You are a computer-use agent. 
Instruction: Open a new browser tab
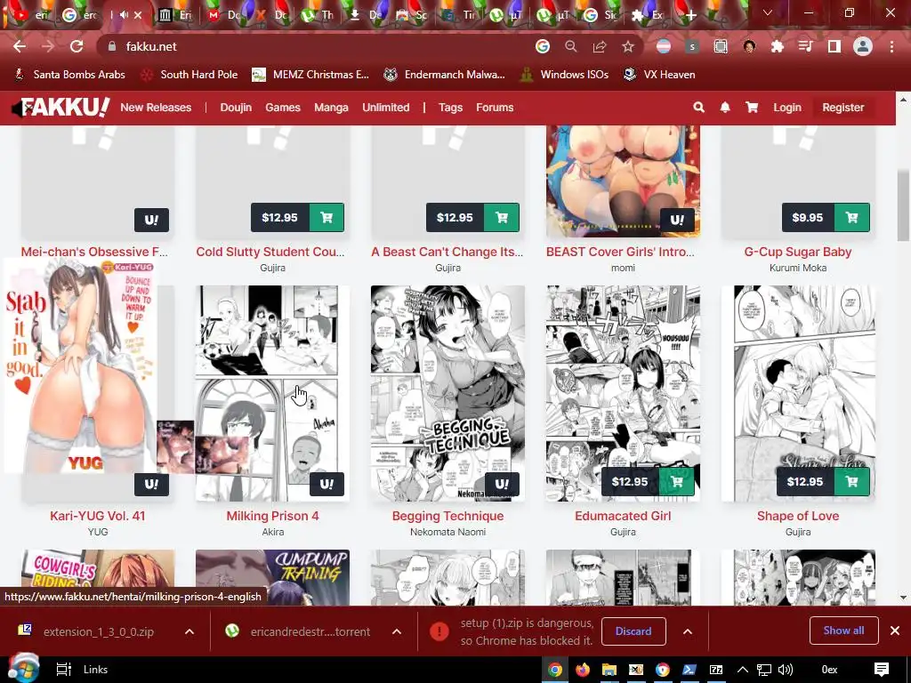point(690,16)
